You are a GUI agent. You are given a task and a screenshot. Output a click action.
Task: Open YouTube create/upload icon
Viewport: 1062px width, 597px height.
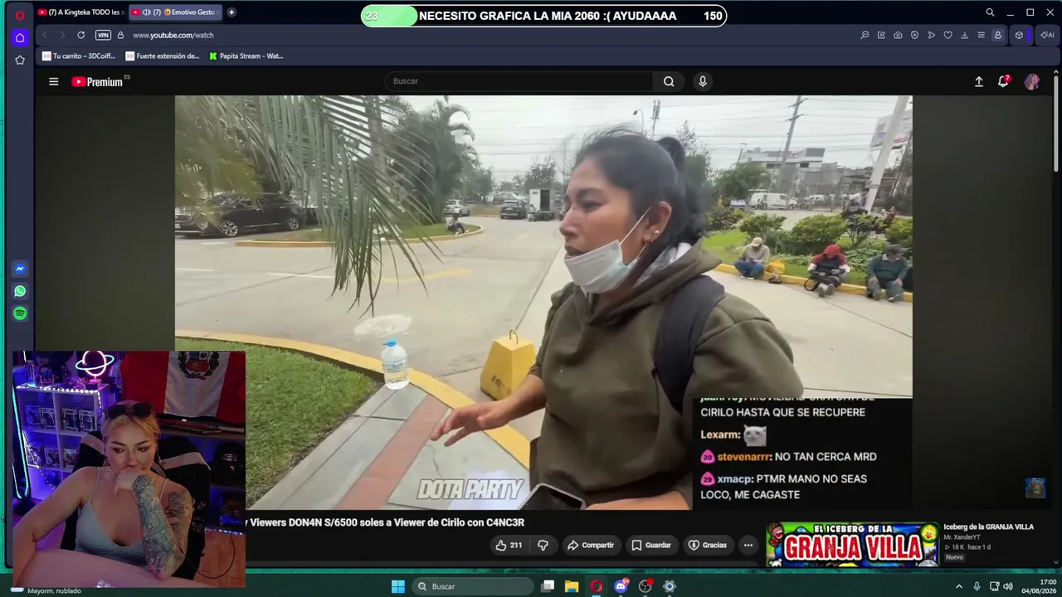click(x=979, y=81)
